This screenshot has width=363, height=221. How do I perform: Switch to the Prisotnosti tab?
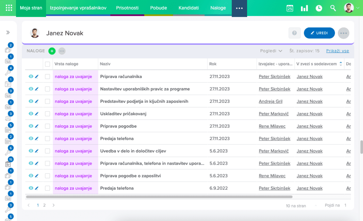coord(127,8)
